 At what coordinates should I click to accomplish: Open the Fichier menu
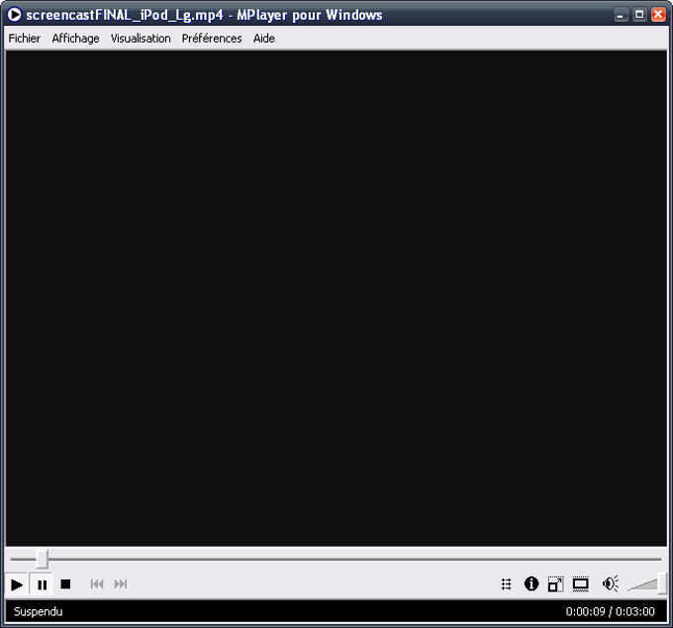[x=25, y=39]
